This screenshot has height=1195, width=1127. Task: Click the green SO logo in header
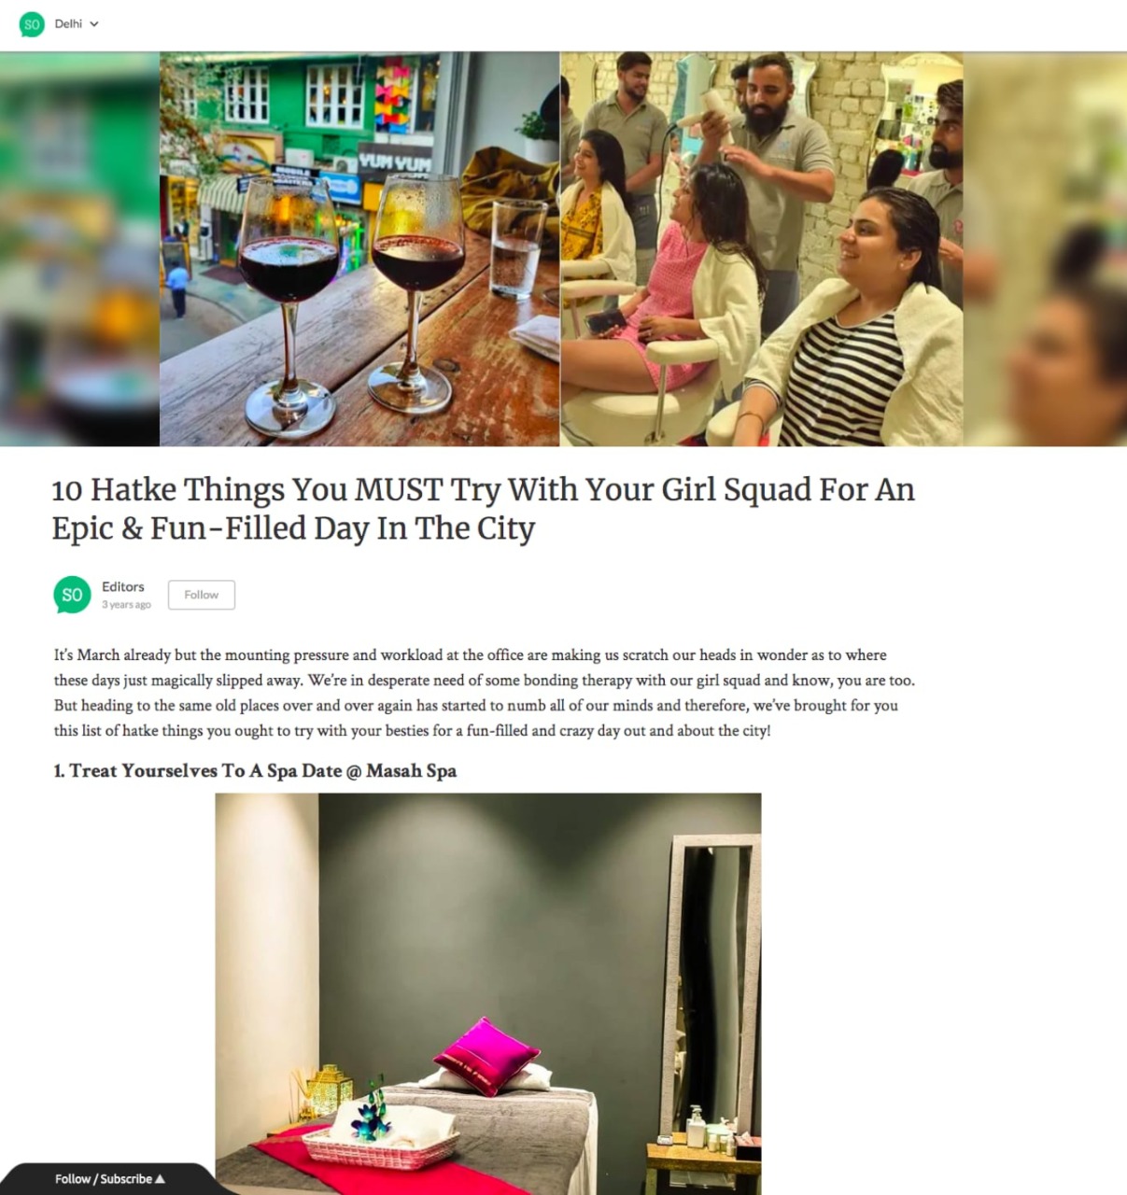pos(32,24)
